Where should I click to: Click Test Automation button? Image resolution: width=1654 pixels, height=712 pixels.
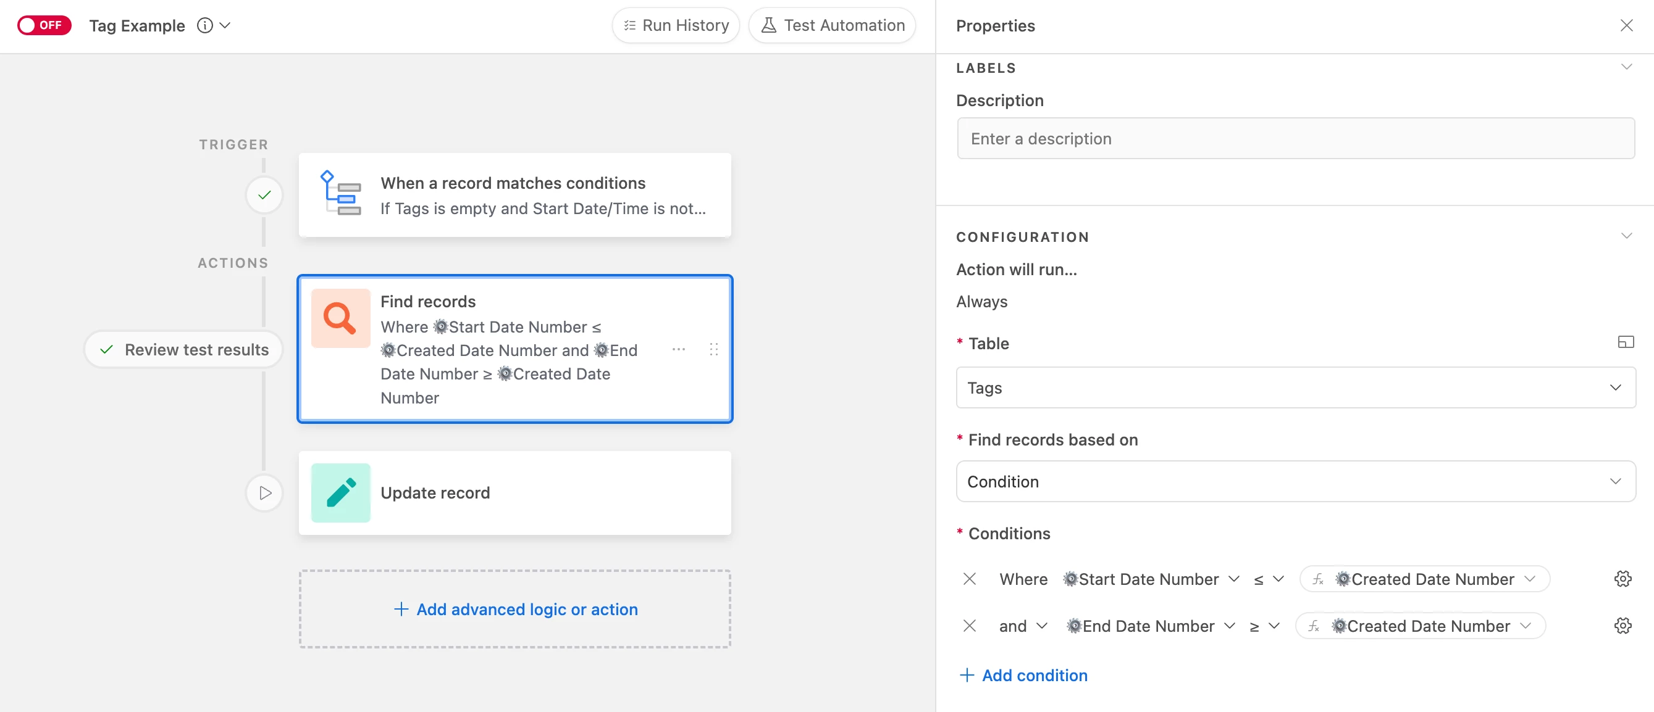(x=832, y=26)
